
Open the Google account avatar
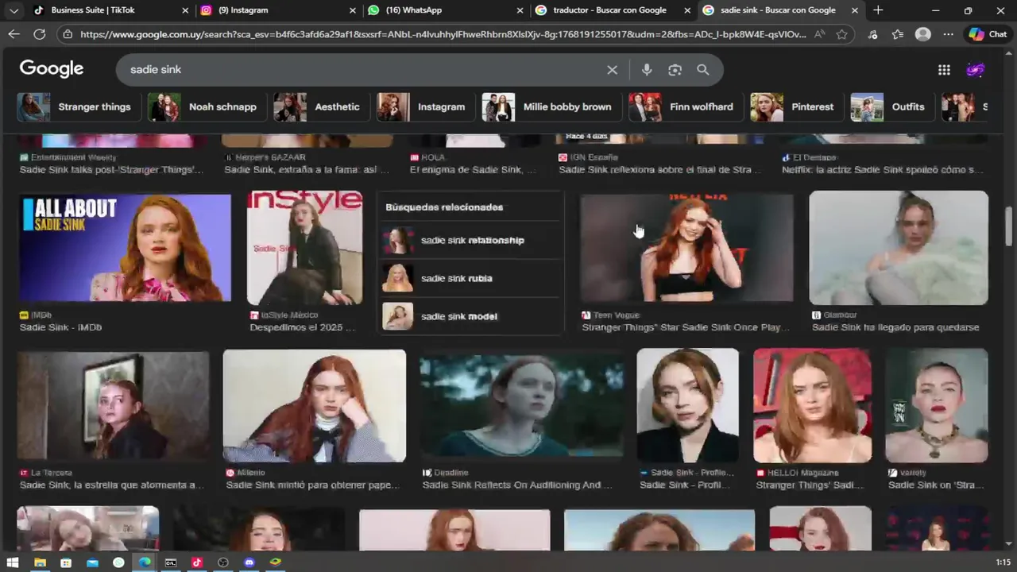point(976,70)
